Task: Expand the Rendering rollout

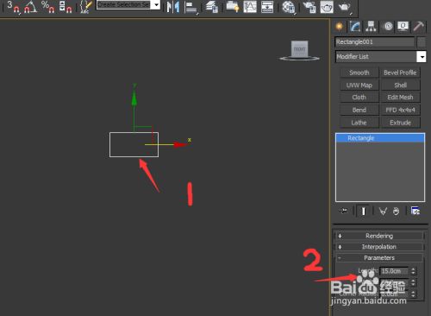Action: click(x=379, y=236)
